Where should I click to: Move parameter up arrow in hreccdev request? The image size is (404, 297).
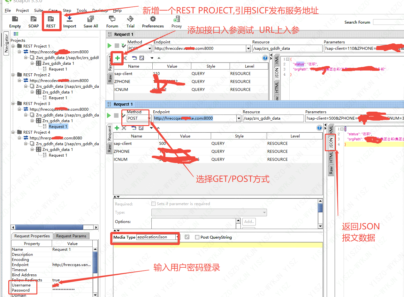tap(159, 58)
